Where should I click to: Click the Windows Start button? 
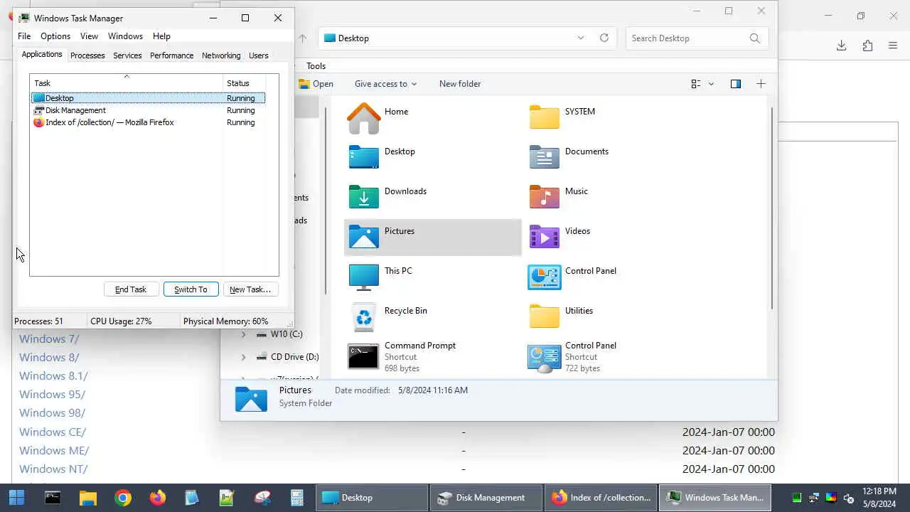click(16, 498)
